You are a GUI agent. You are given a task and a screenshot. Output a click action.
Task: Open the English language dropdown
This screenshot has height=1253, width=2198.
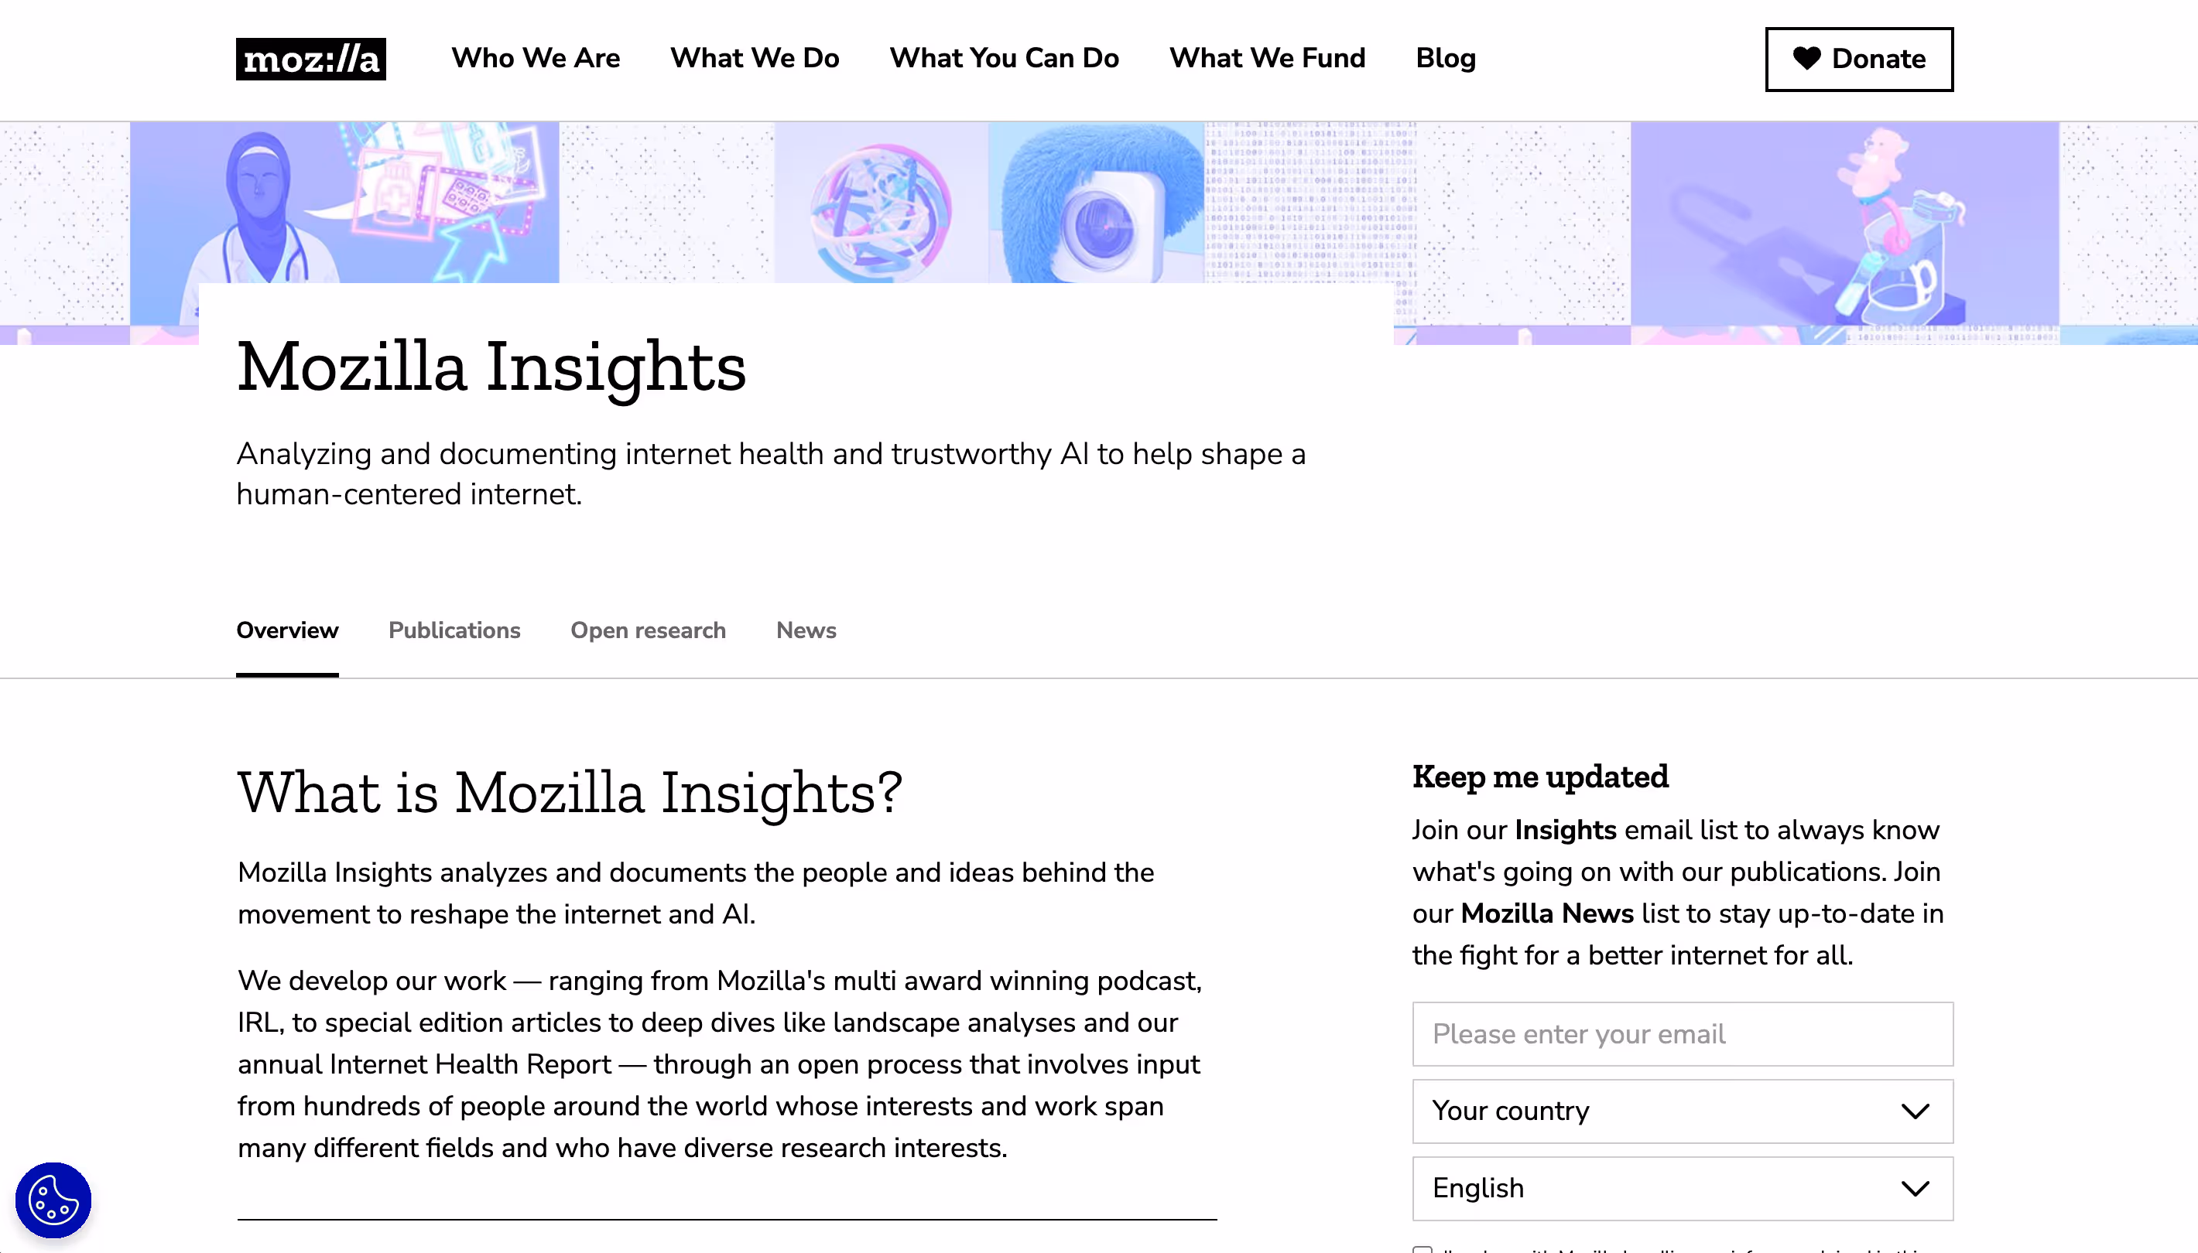click(1683, 1189)
